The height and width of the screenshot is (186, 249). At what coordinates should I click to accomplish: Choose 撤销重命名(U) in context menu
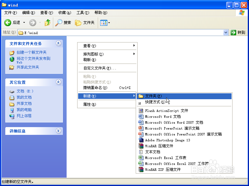[x=107, y=88]
